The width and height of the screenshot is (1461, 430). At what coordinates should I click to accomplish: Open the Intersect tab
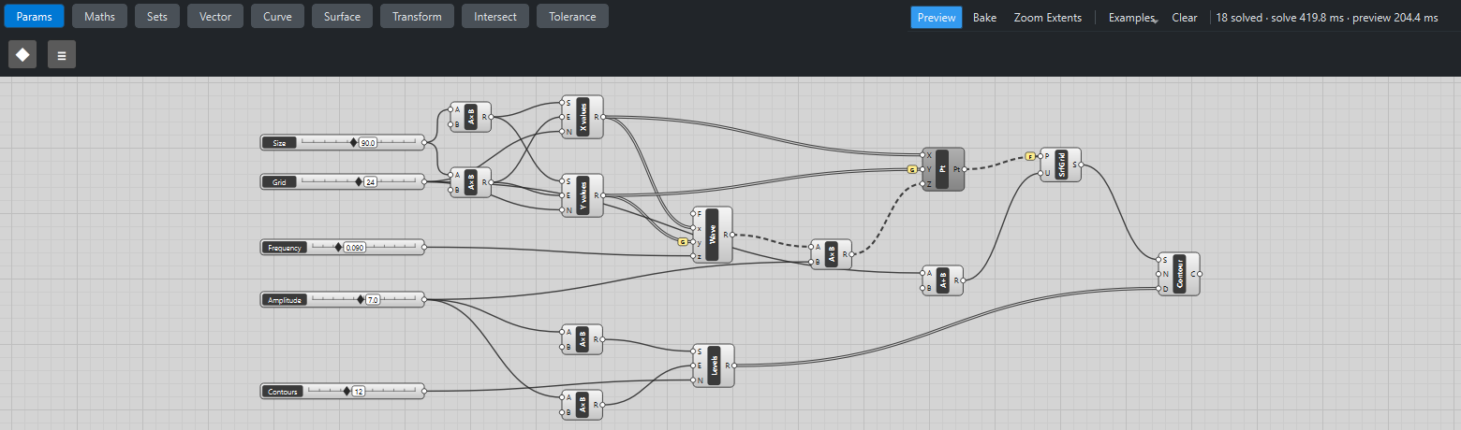(495, 16)
